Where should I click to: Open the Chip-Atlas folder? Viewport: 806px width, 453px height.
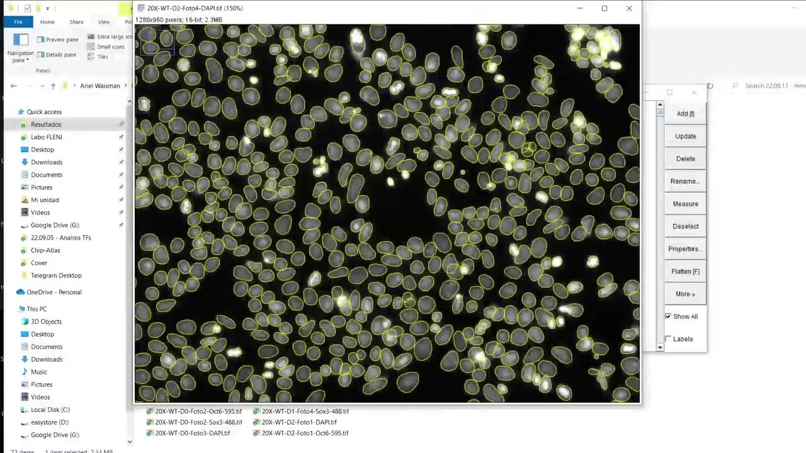[x=45, y=250]
